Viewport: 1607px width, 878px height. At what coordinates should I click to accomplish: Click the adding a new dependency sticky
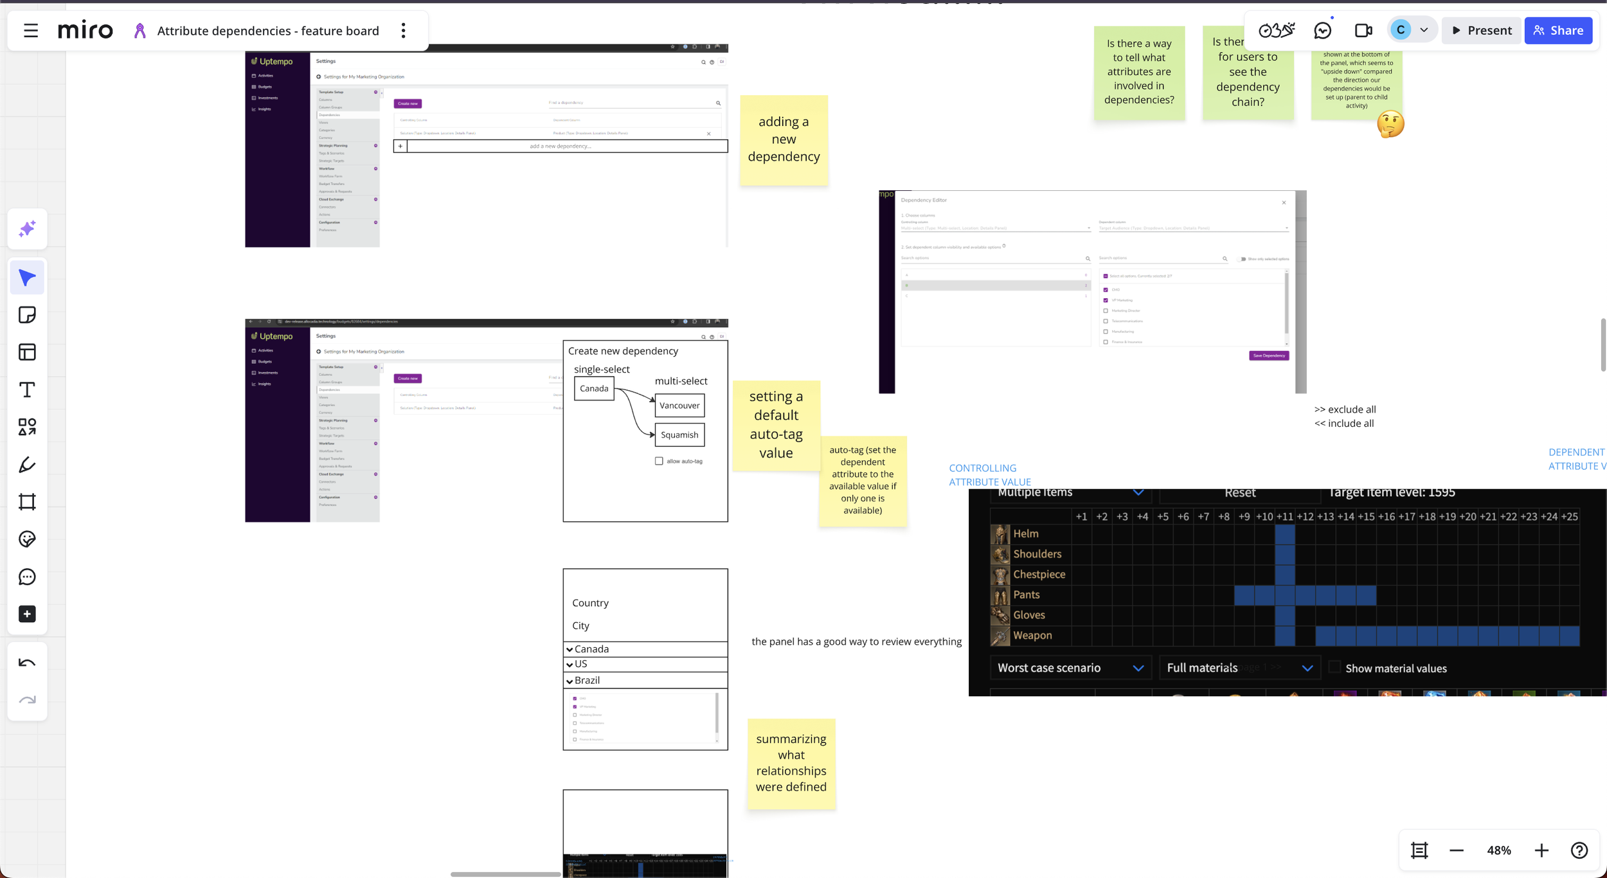(x=784, y=139)
